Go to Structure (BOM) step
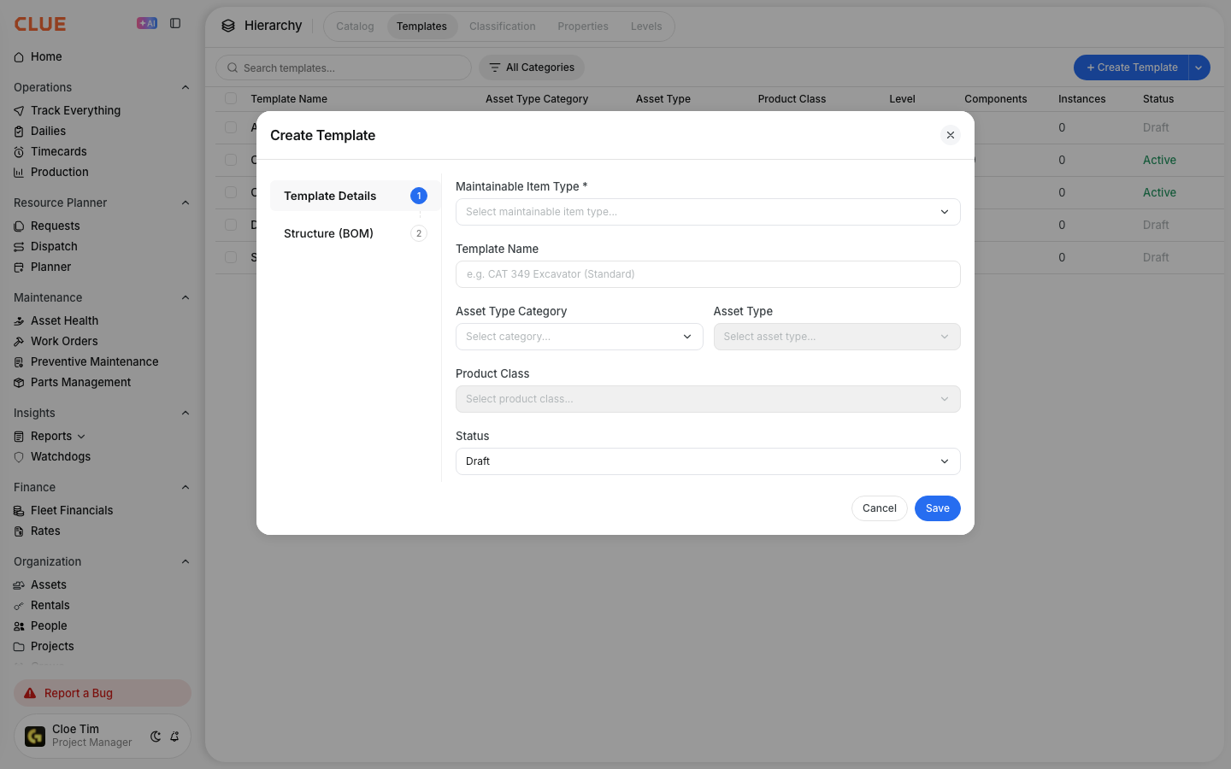The image size is (1231, 769). click(355, 233)
